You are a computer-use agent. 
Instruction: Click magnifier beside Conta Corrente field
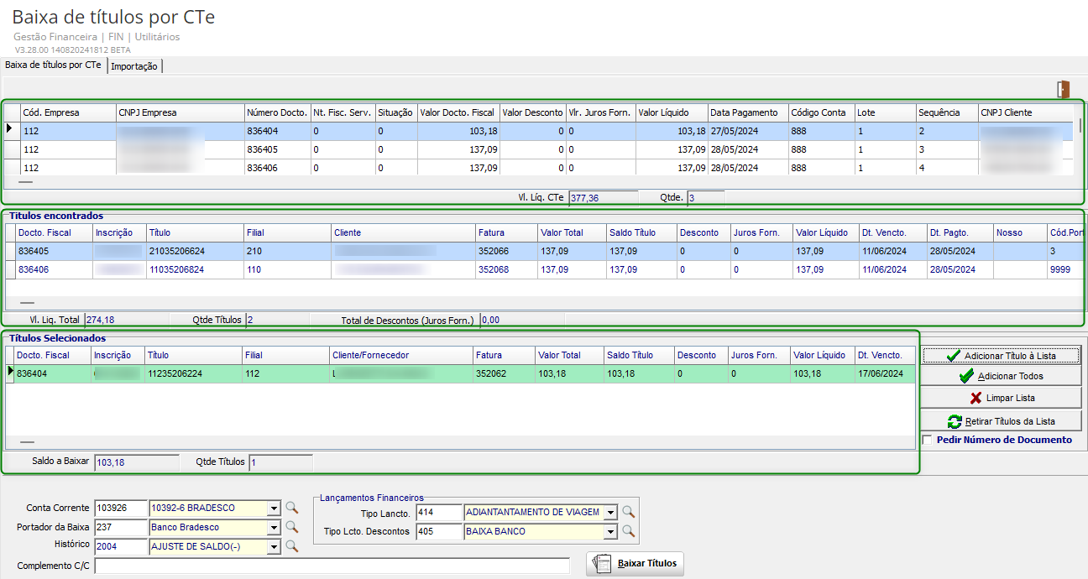point(292,508)
